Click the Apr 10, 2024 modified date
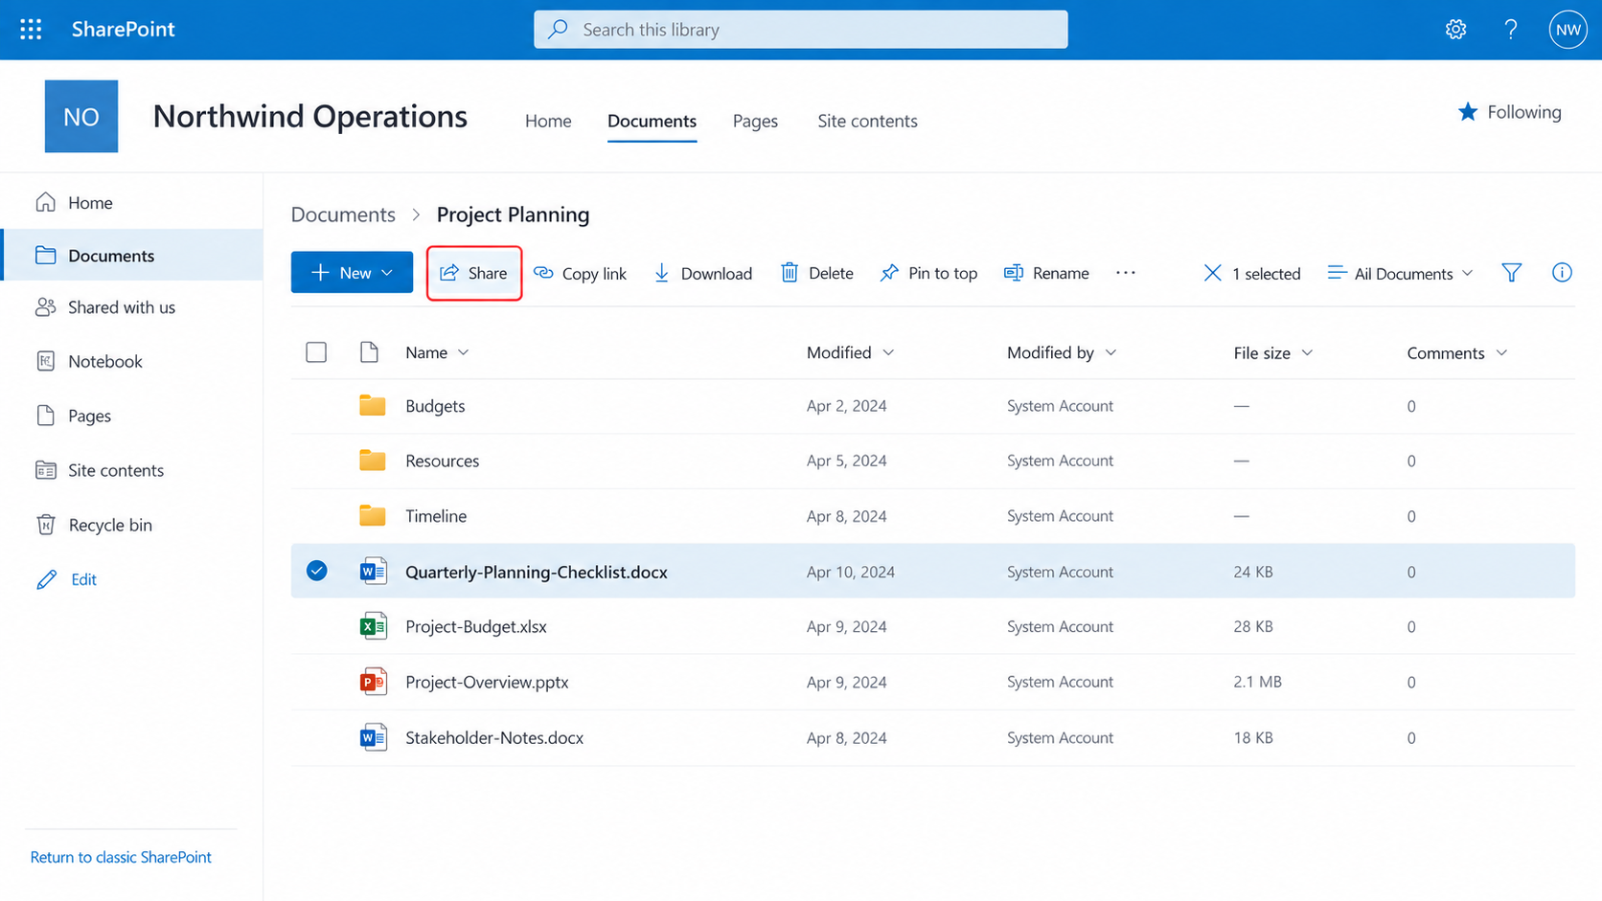The image size is (1602, 901). (x=851, y=572)
